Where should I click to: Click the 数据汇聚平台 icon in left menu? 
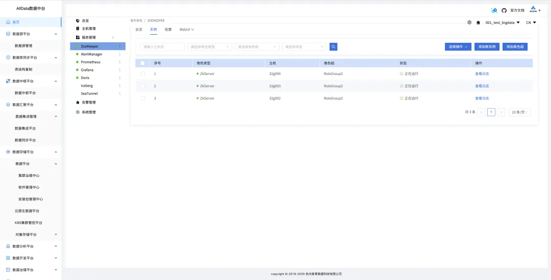8,105
